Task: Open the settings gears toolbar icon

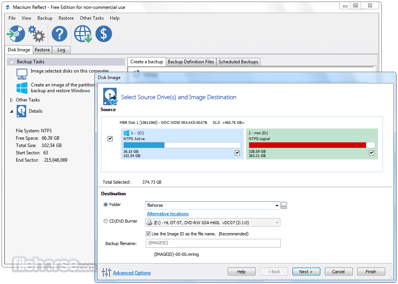Action: tap(37, 34)
